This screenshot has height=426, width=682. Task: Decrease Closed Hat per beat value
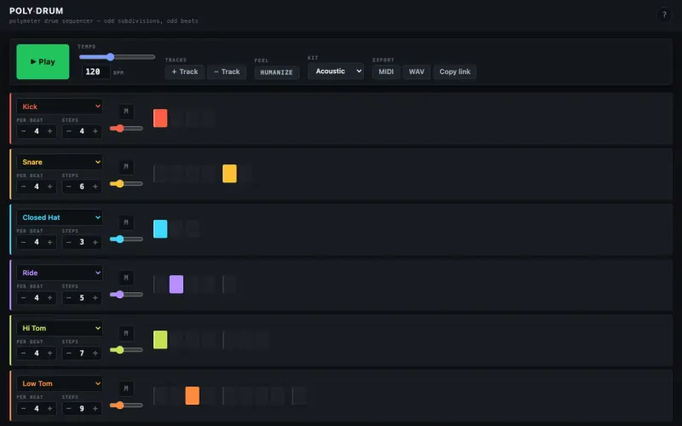tap(24, 242)
